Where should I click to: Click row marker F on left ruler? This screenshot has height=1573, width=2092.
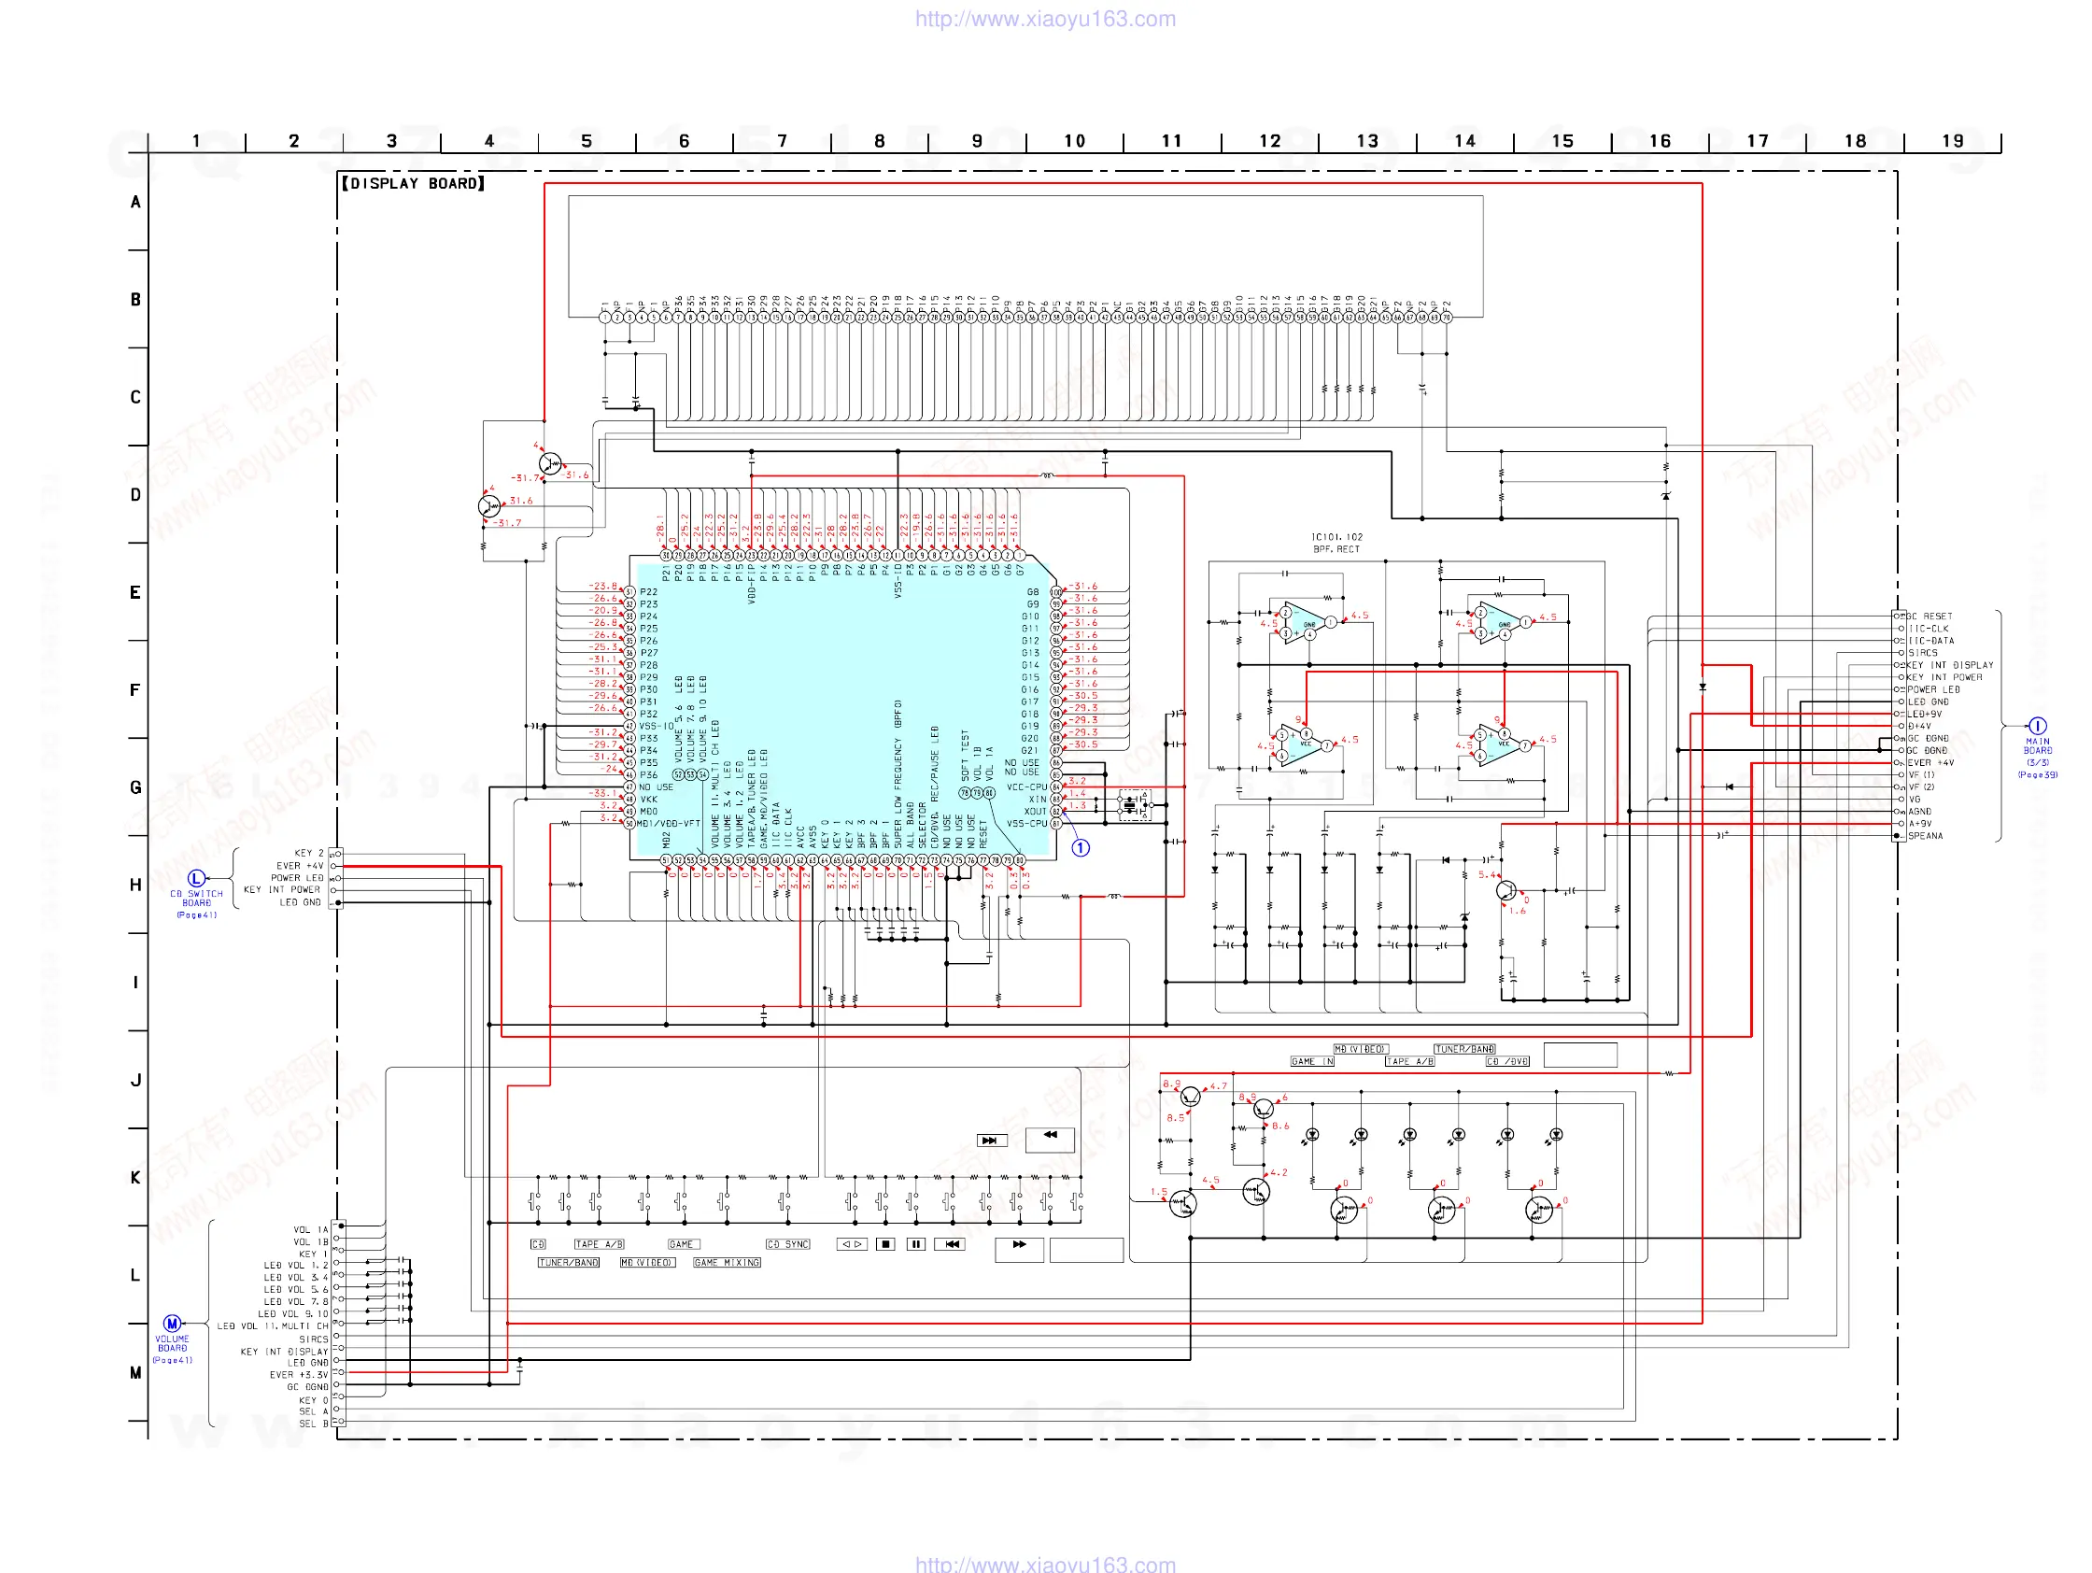135,690
